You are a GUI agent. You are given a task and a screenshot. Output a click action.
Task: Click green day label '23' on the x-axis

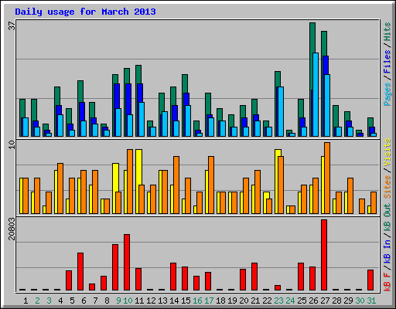pyautogui.click(x=278, y=301)
